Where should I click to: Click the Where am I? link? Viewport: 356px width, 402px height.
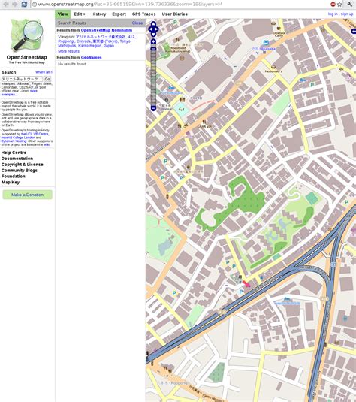[44, 72]
